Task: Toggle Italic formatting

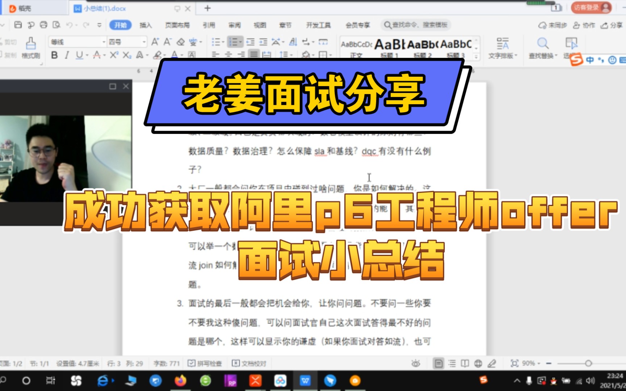Action: 67,55
